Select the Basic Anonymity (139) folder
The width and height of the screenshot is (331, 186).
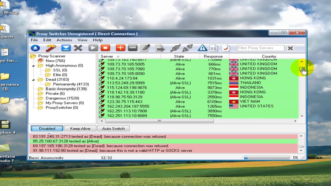coord(66,89)
